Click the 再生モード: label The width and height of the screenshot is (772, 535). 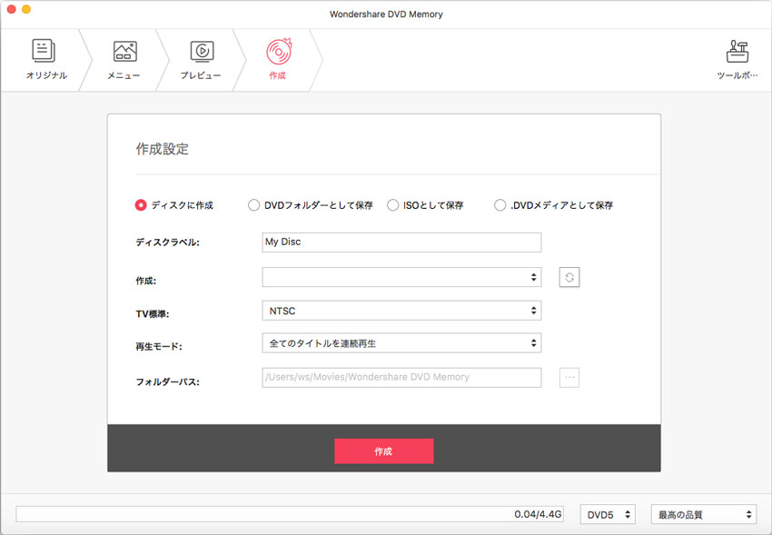point(159,346)
